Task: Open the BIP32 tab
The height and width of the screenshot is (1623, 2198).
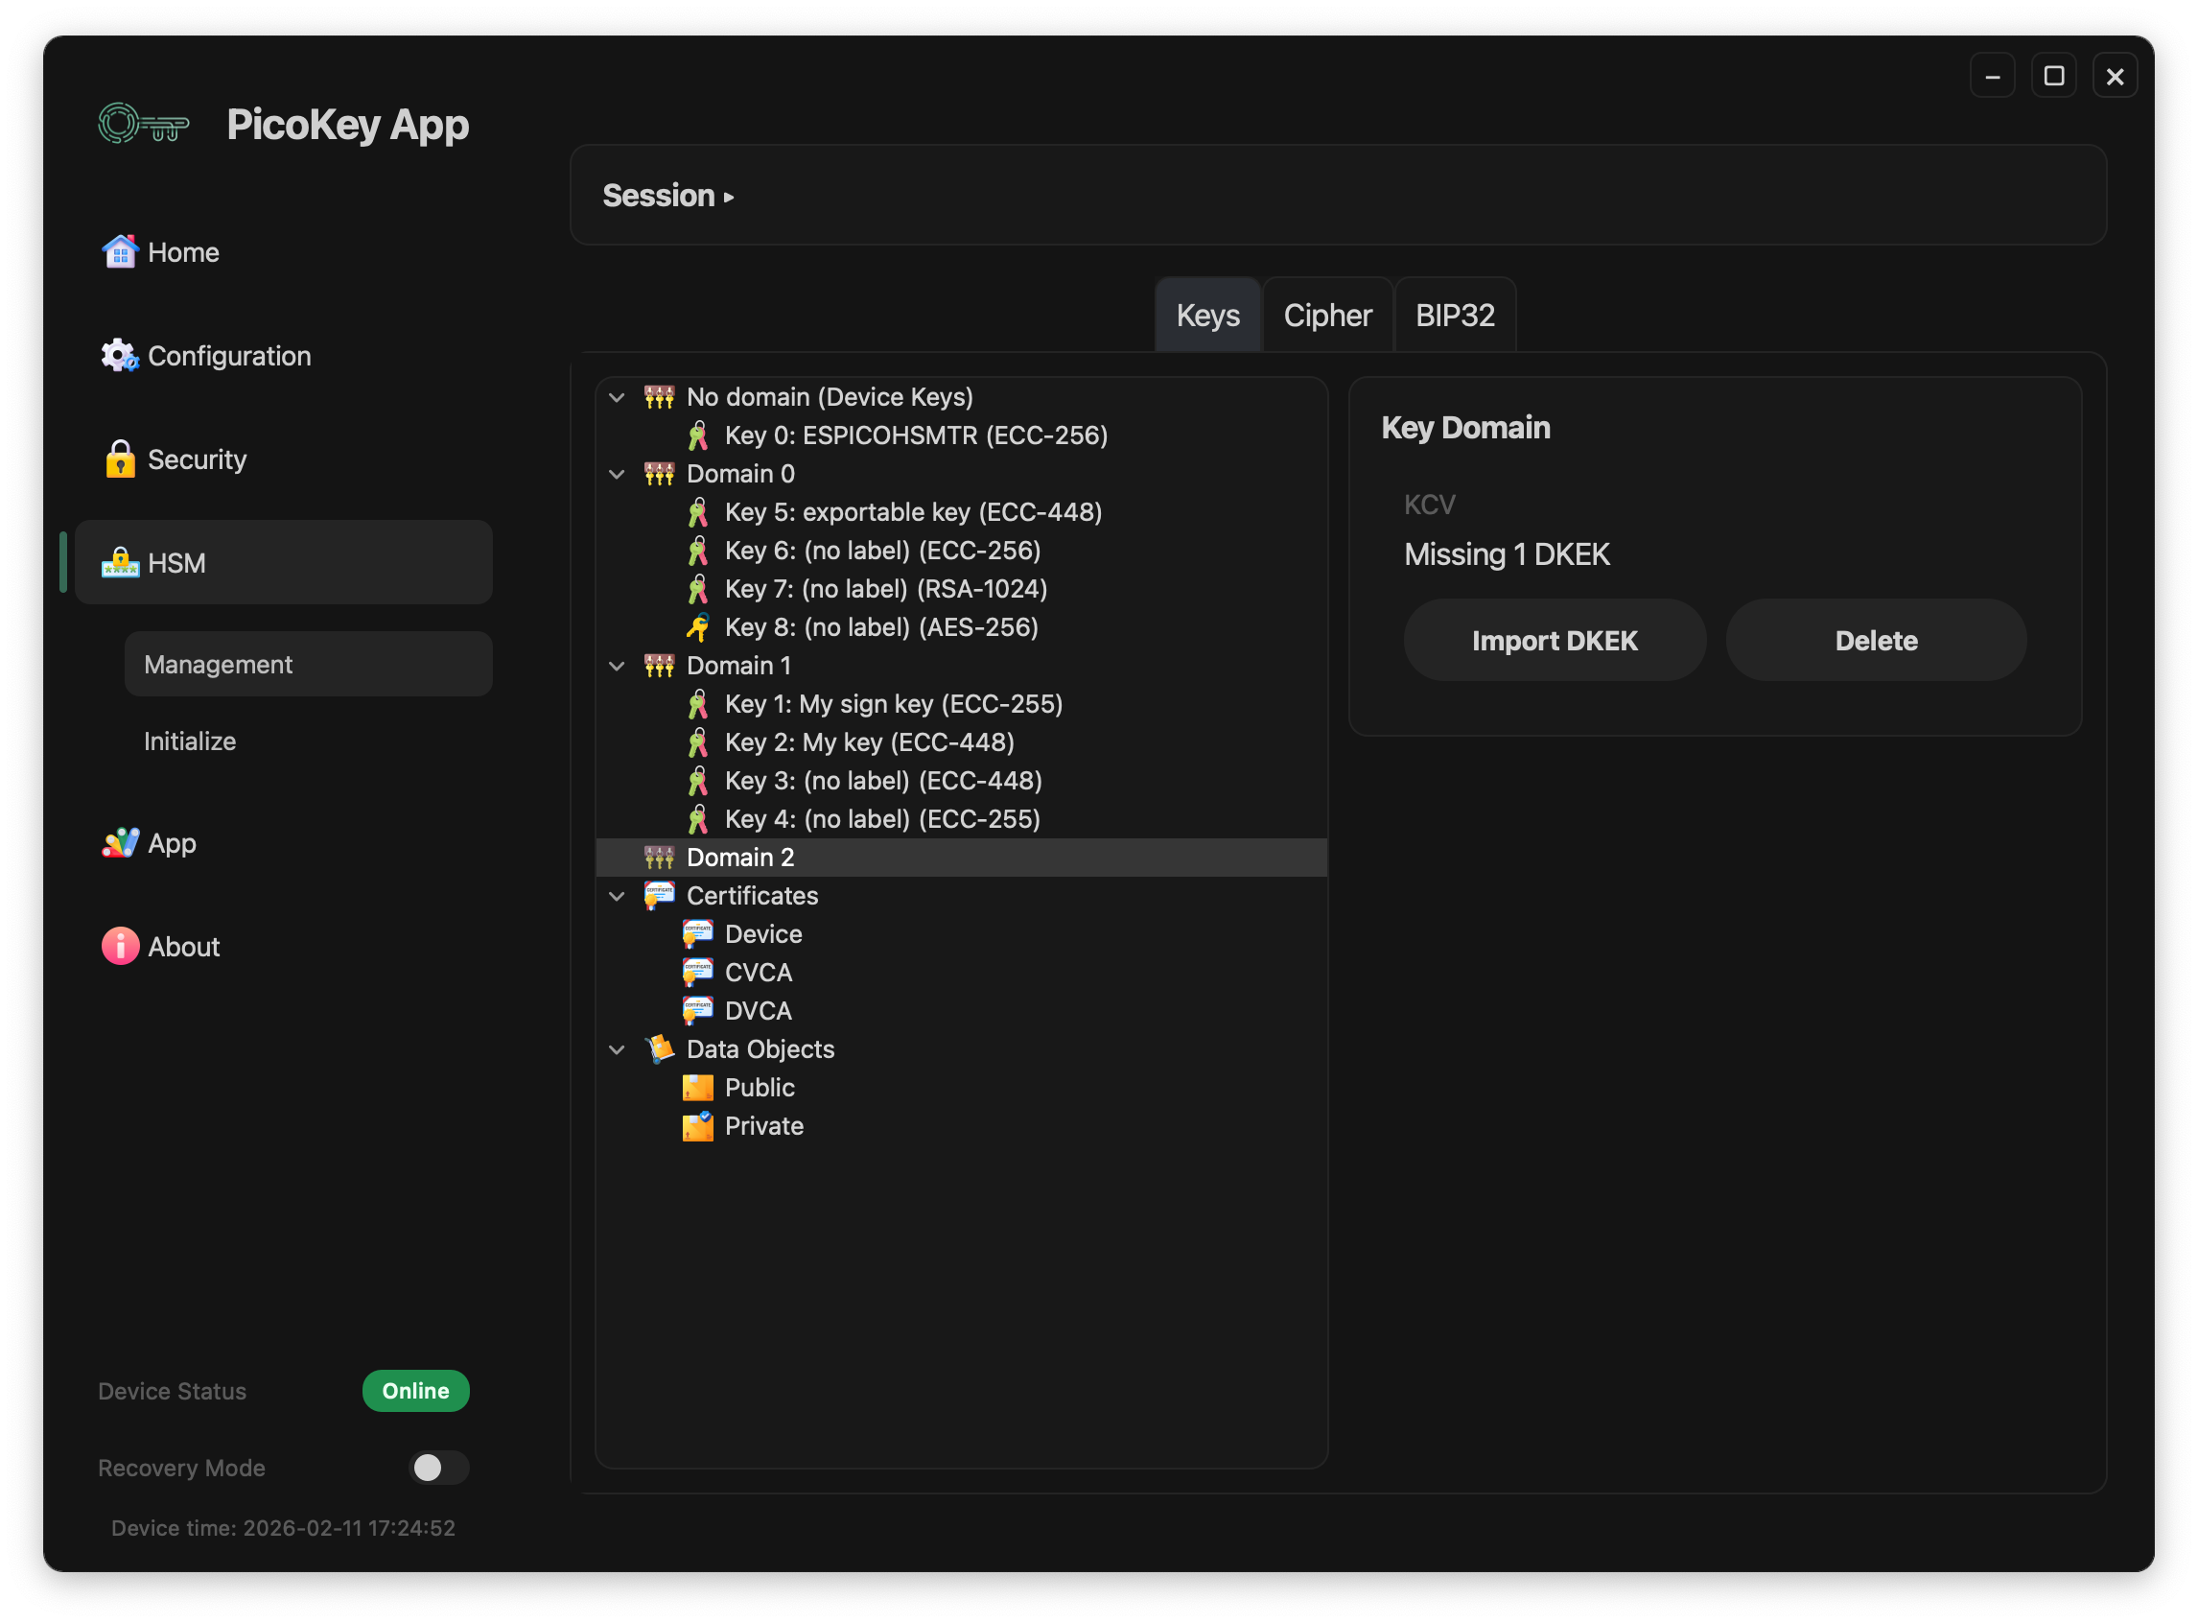Action: coord(1455,316)
